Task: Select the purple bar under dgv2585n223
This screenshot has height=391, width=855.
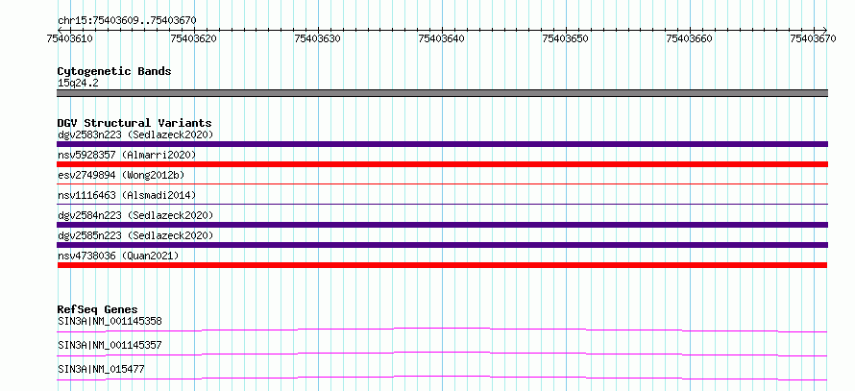Action: pos(442,245)
